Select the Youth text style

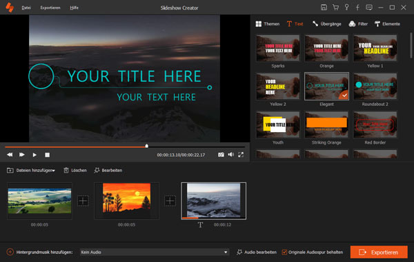pos(278,124)
